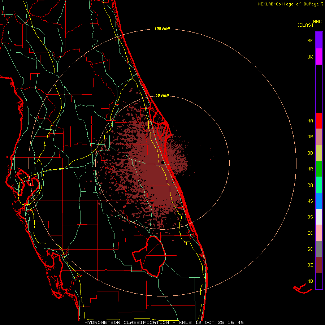Click the IC legend label
This screenshot has width=325, height=325.
click(x=310, y=233)
